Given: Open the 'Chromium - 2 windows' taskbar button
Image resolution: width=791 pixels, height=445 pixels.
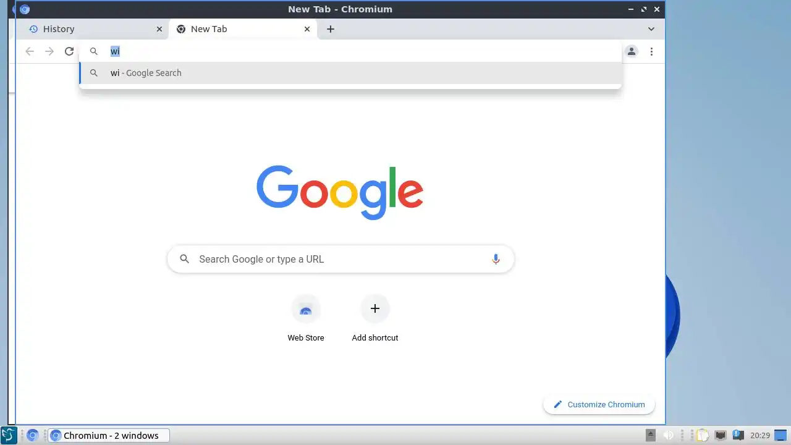Looking at the screenshot, I should (x=109, y=435).
